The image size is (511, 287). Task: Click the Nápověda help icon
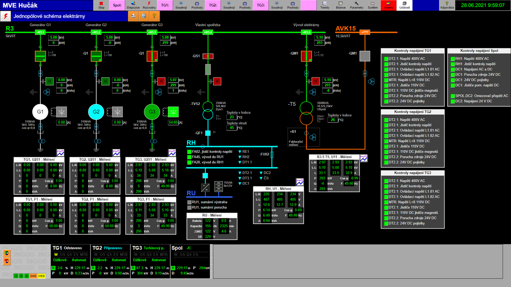pos(447,5)
